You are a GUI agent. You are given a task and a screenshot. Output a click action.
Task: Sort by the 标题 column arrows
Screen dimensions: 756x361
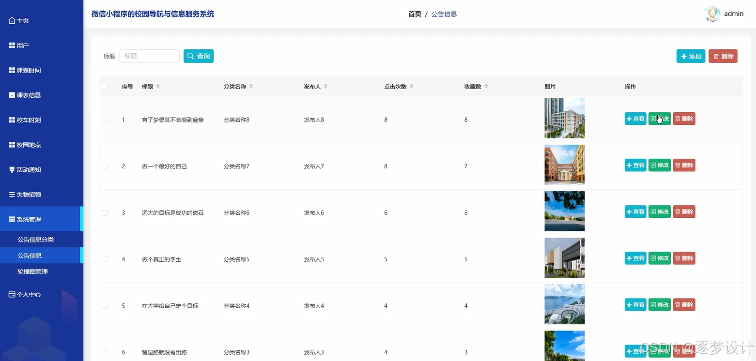click(x=158, y=87)
